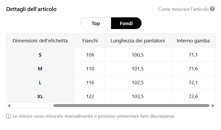The height and width of the screenshot is (130, 221).
Task: Click the Dimensioni dell'etichetta header
Action: tap(40, 41)
